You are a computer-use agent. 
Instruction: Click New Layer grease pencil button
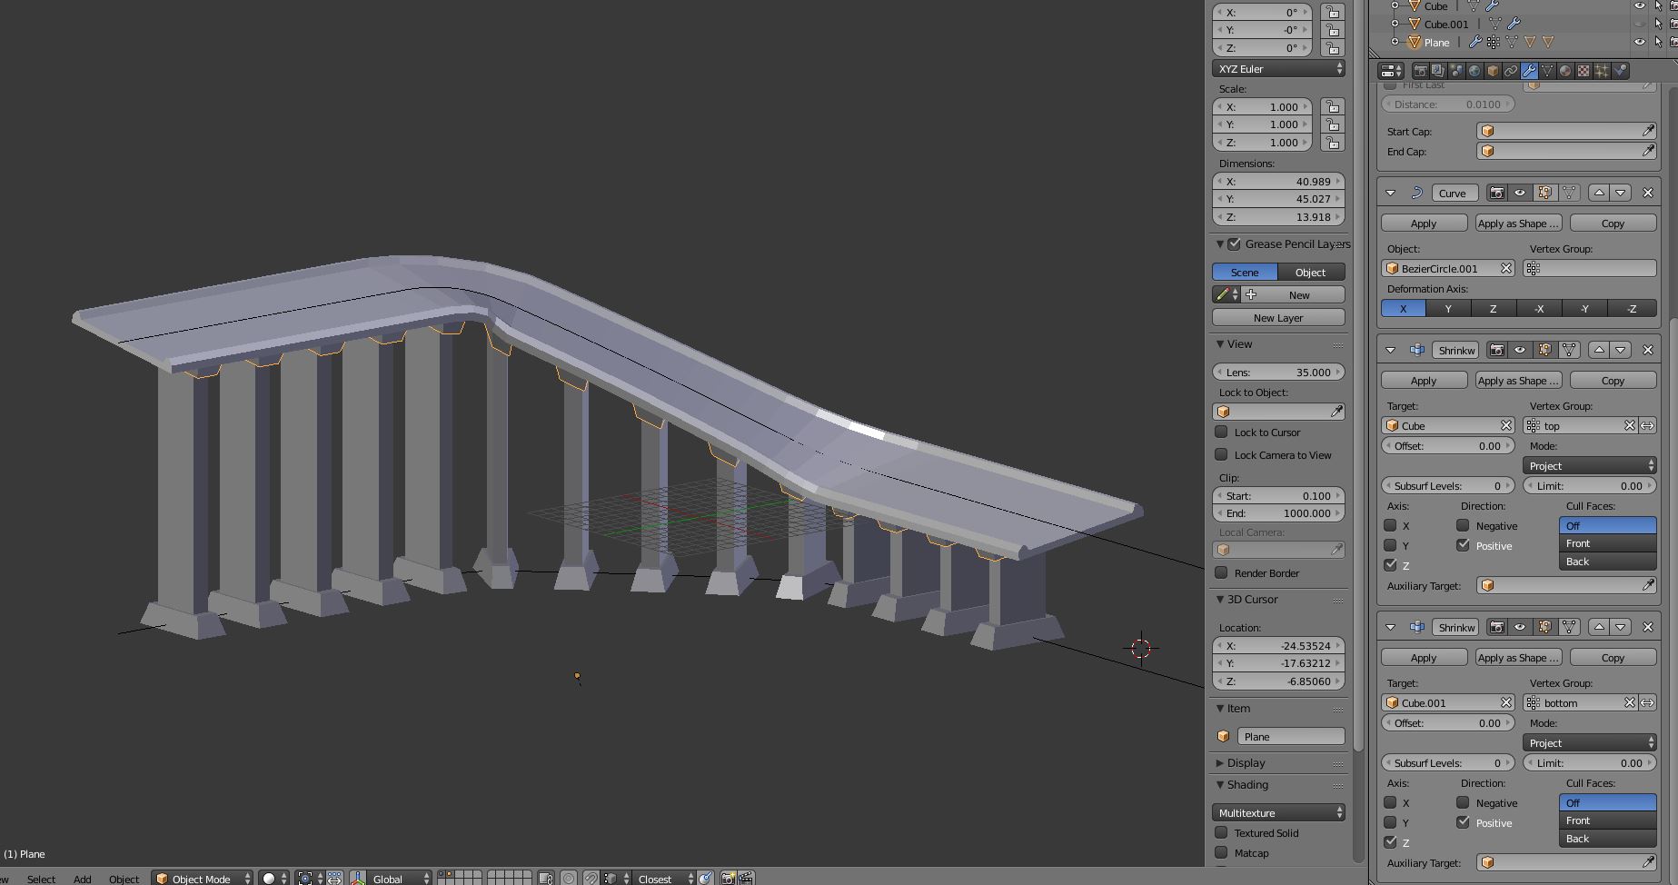tap(1278, 317)
